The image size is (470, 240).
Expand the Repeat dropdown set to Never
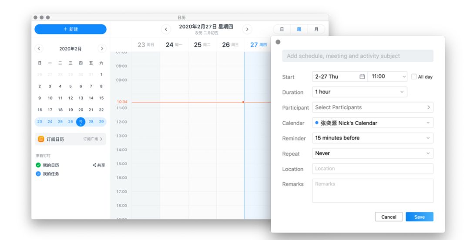point(373,153)
